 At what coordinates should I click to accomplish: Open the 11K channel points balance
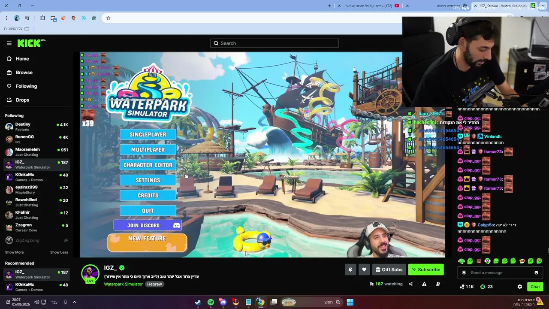[467, 287]
